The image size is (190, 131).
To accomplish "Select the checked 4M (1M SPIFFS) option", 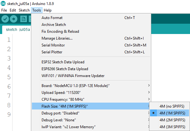I will [x=172, y=113].
